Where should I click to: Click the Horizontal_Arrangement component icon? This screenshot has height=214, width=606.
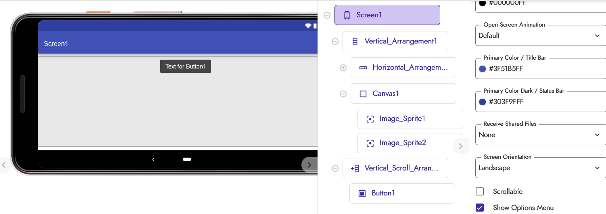tap(363, 68)
